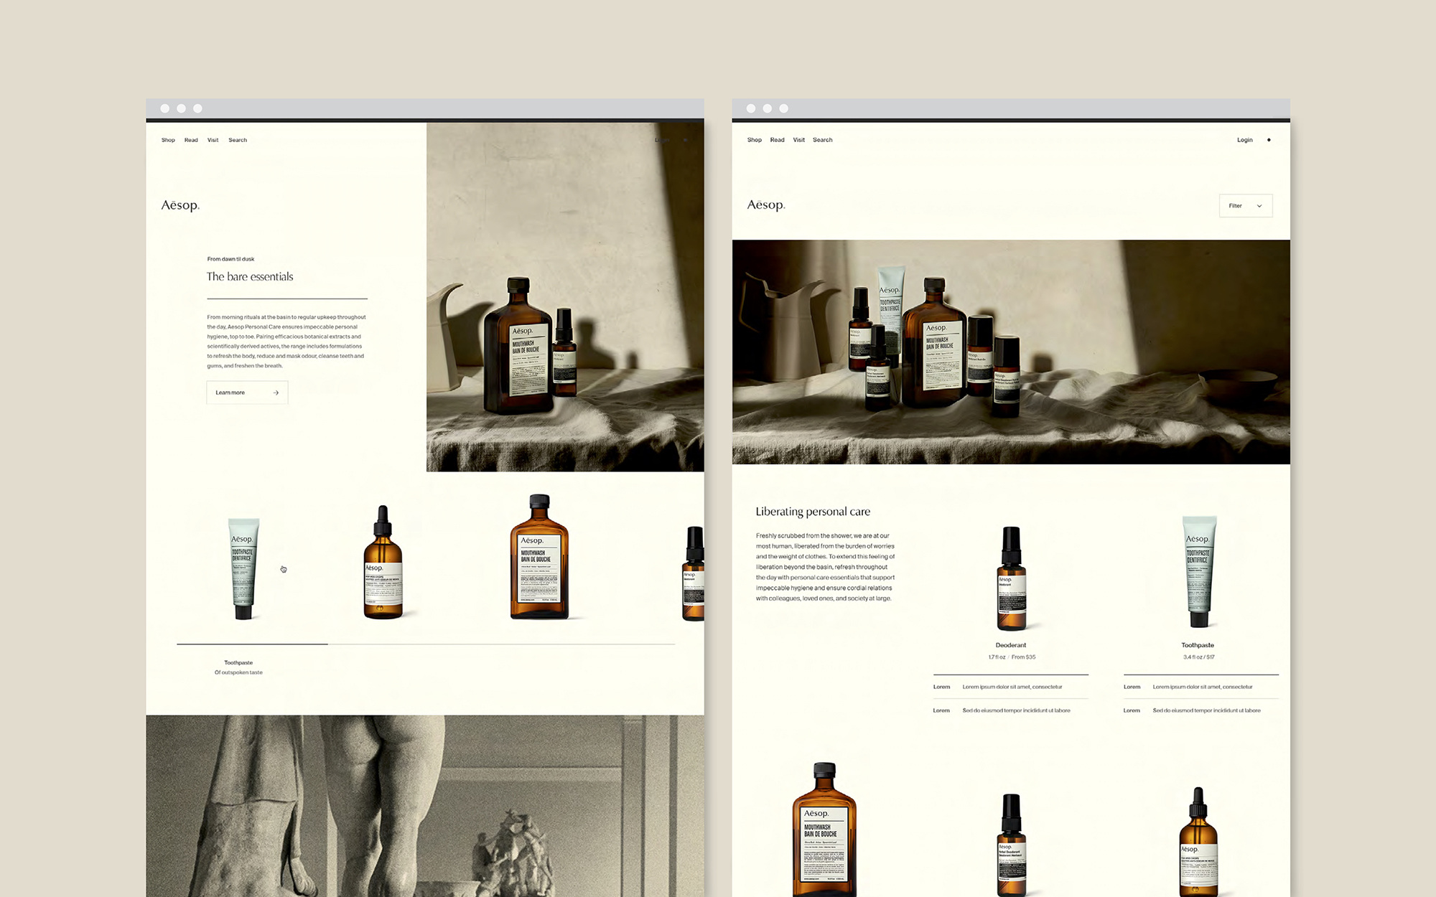Click the black dot icon beside Login
The width and height of the screenshot is (1436, 897).
pyautogui.click(x=1269, y=140)
